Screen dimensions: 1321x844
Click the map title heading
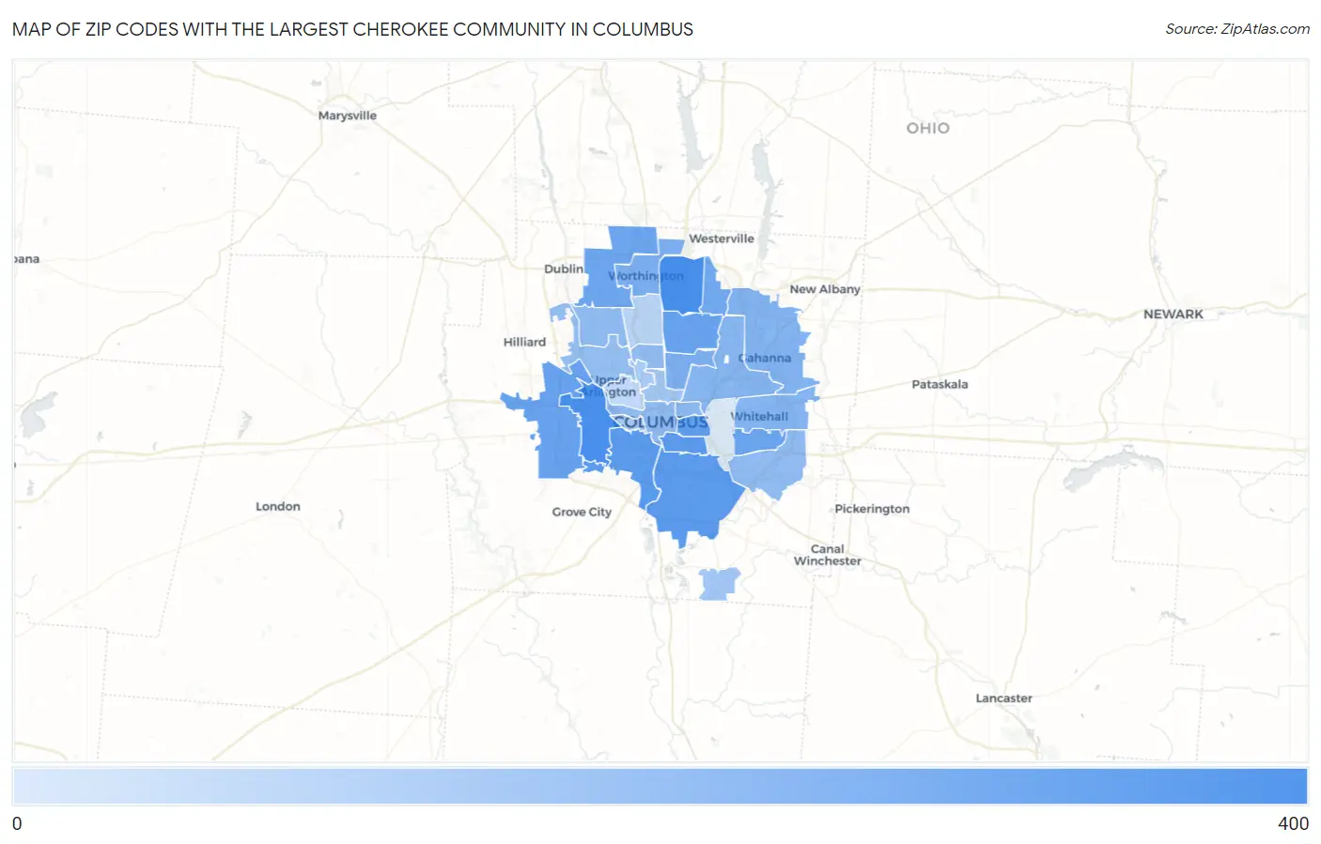click(352, 29)
